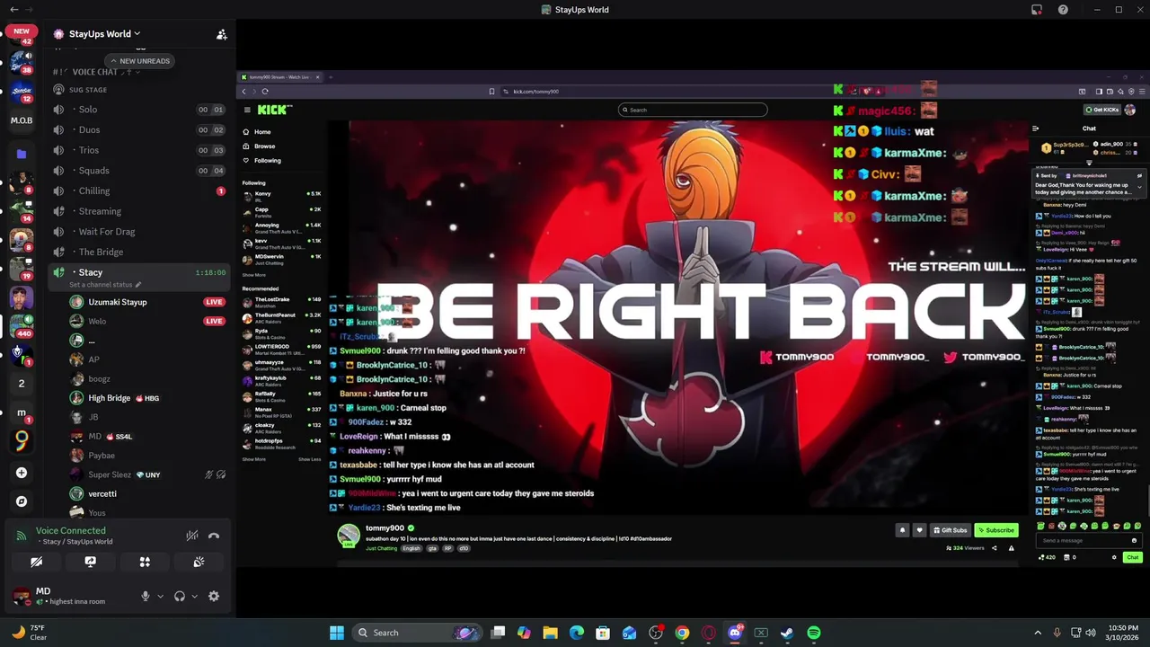The height and width of the screenshot is (647, 1150).
Task: Expand Show More under Following list
Action: point(254,275)
